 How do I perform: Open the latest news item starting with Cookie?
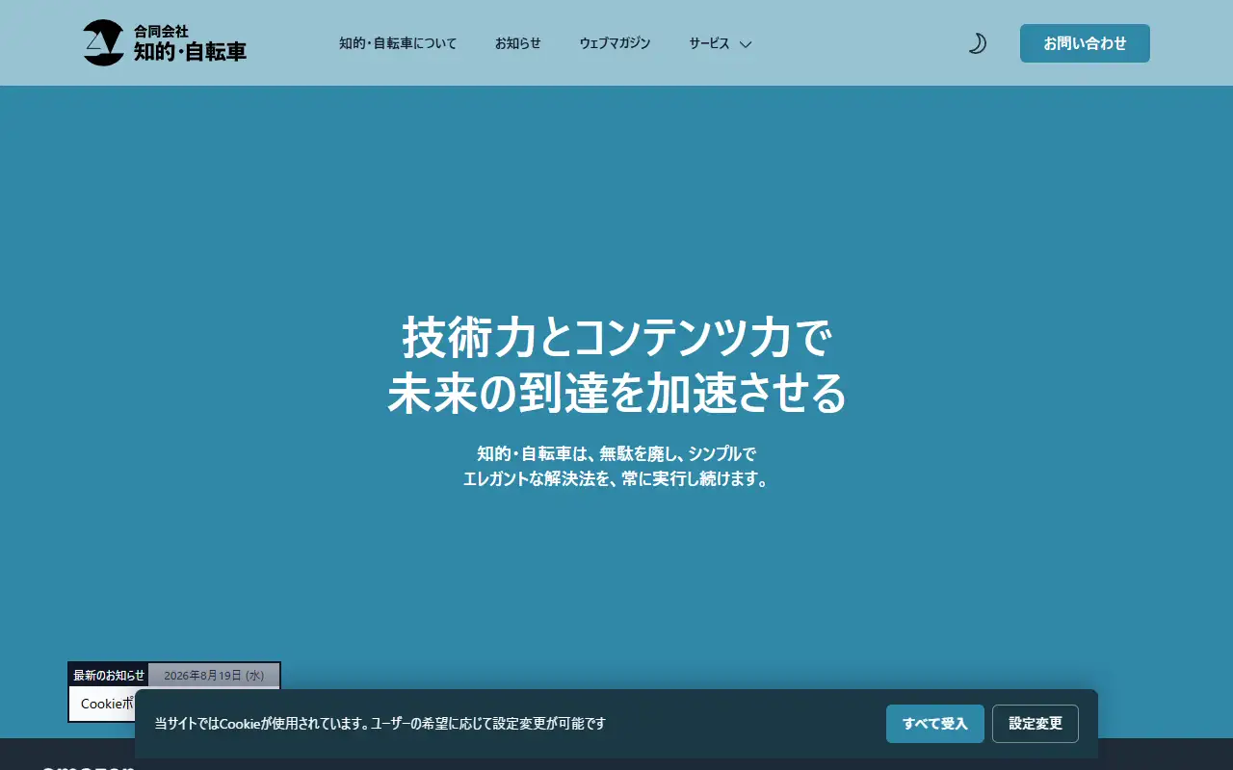tap(107, 704)
